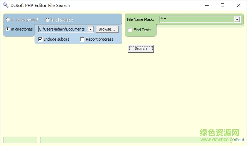Screen dimensions: 247x146
Task: Maximize the File Search window
Action: pos(223,5)
